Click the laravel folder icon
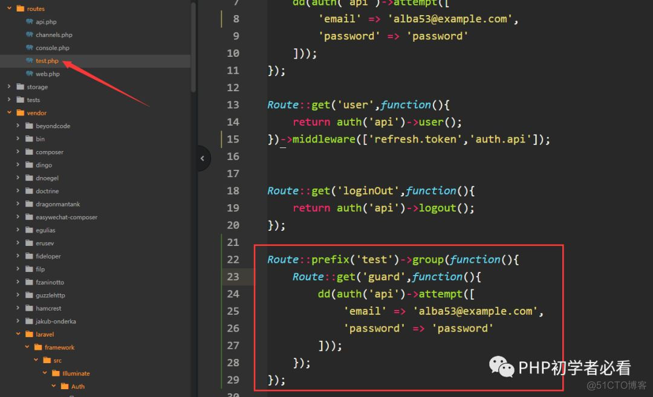This screenshot has width=653, height=397. point(29,334)
